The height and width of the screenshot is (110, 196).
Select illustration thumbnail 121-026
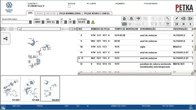(30, 89)
